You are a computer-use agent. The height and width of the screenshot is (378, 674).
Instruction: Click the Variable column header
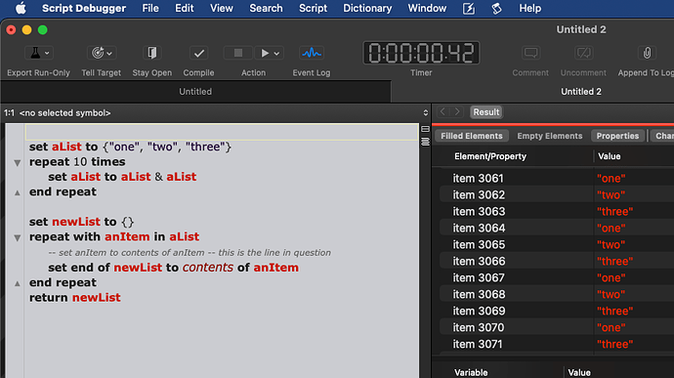tap(471, 372)
